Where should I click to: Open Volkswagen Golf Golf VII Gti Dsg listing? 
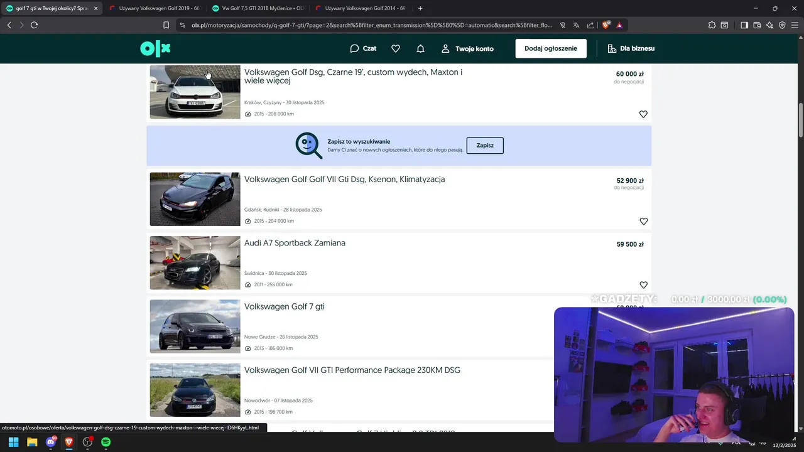click(344, 179)
